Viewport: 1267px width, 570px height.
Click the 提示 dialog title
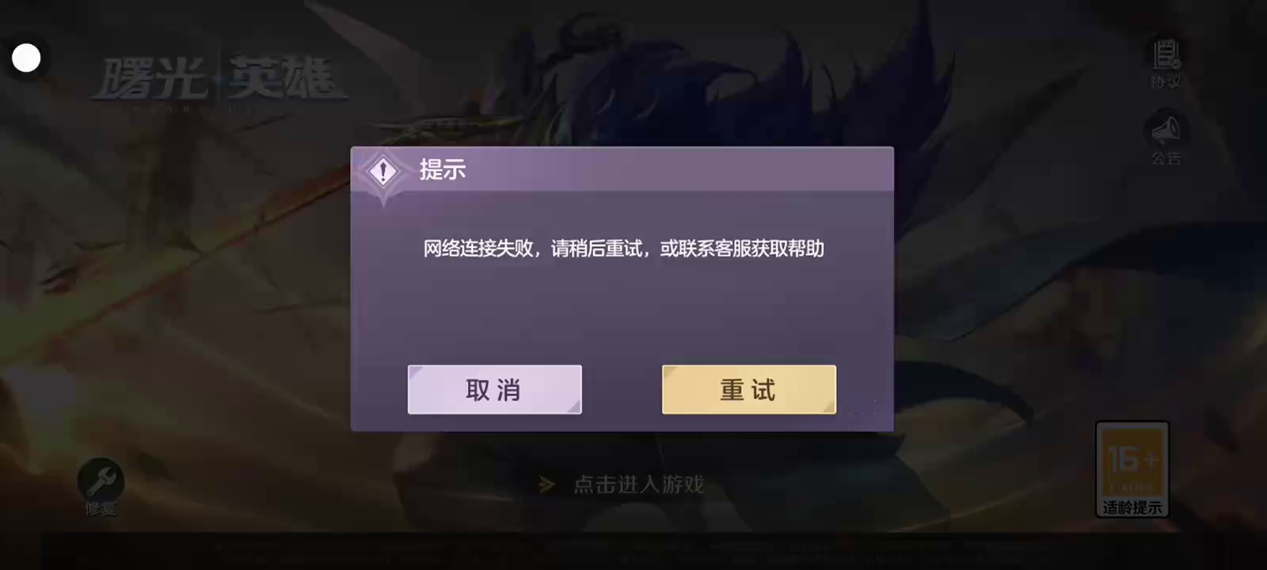(443, 169)
